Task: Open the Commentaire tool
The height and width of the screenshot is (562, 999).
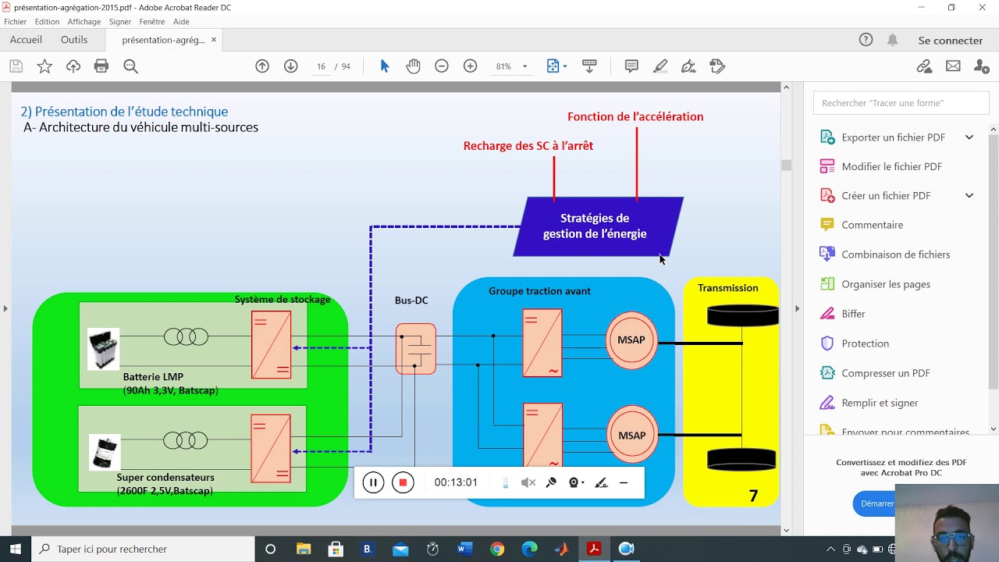Action: click(872, 225)
